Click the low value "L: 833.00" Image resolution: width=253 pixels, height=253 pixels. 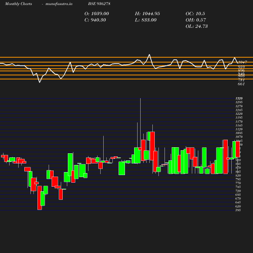tap(146, 20)
